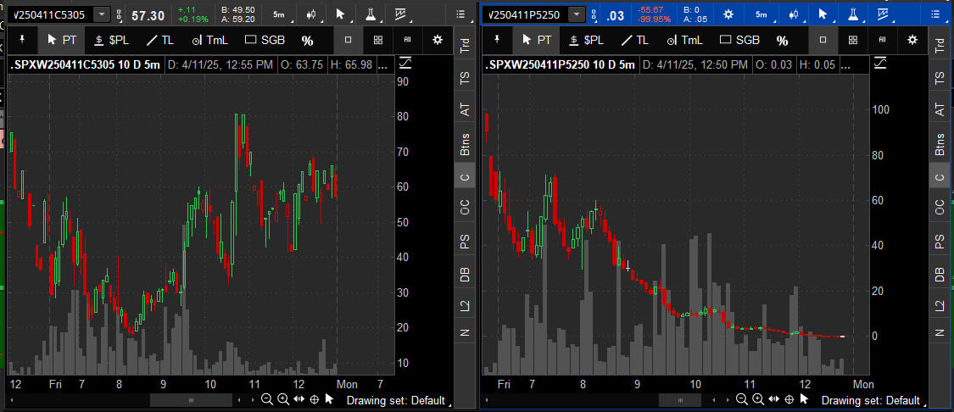Click zoom out magnifier in left chart
The width and height of the screenshot is (954, 412).
(266, 399)
